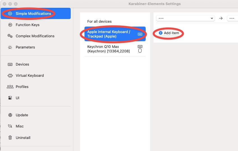Select Keychron Q10 Max device
Viewport: 238px width, 151px height.
(x=115, y=49)
